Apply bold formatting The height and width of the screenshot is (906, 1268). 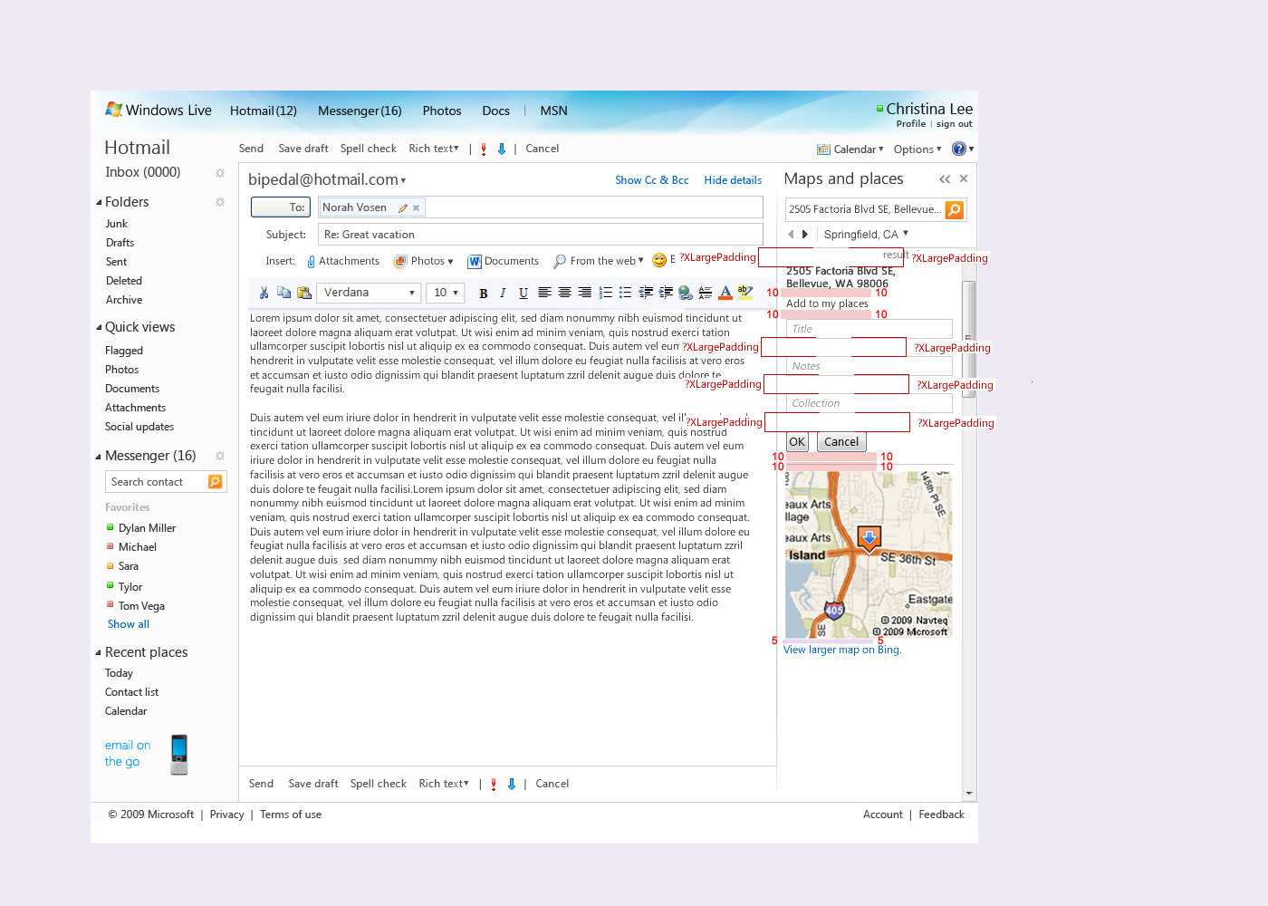[x=483, y=294]
